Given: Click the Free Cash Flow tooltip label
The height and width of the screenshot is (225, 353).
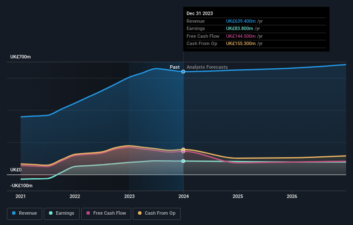Looking at the screenshot, I should 203,36.
